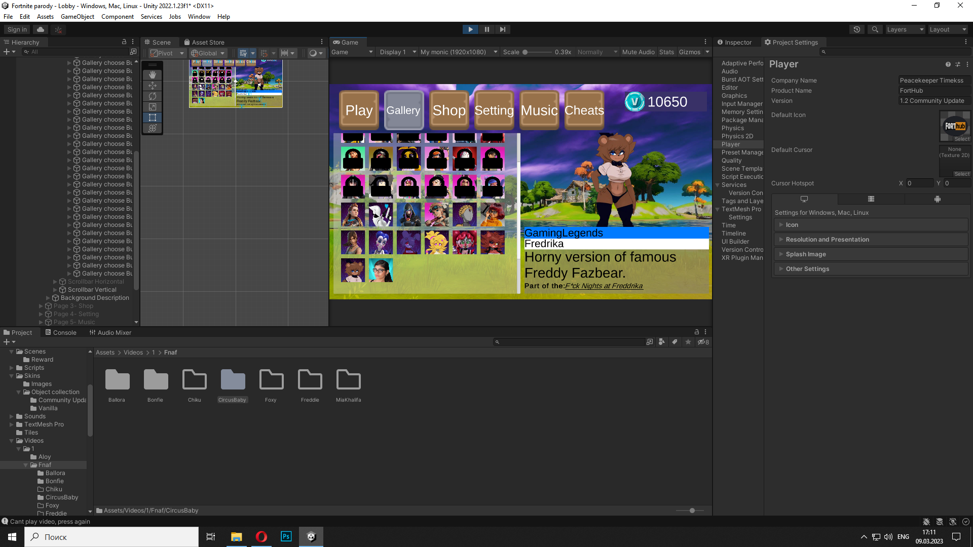Image resolution: width=973 pixels, height=547 pixels.
Task: Toggle Stats overlay in Game view
Action: point(666,52)
